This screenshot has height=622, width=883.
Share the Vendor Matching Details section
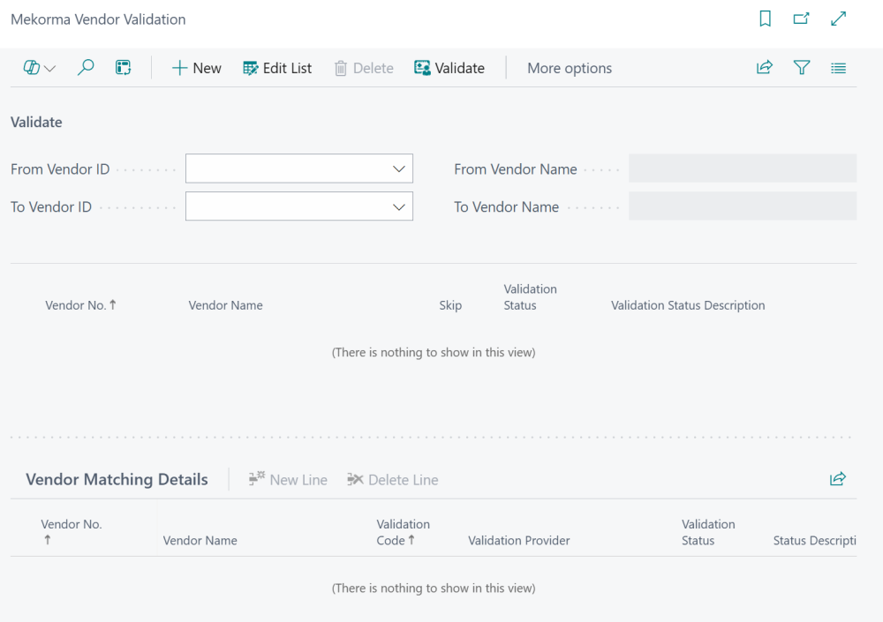coord(838,479)
